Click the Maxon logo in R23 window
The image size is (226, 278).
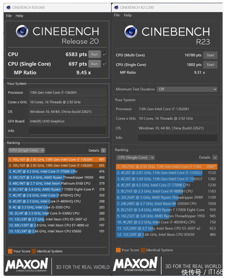(x=135, y=264)
